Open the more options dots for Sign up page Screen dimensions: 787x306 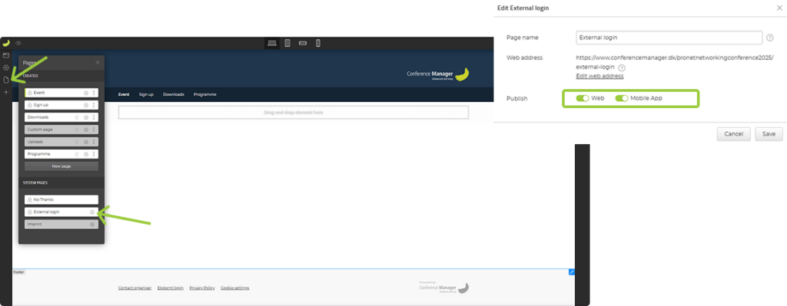94,105
